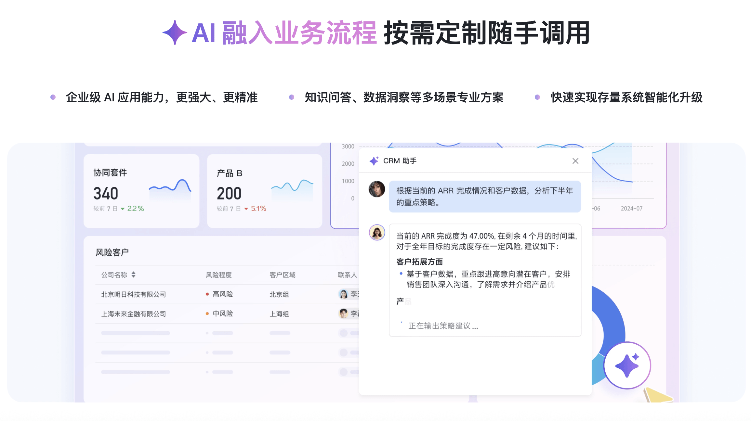
Task: Click the user avatar in chat message
Action: pyautogui.click(x=376, y=189)
